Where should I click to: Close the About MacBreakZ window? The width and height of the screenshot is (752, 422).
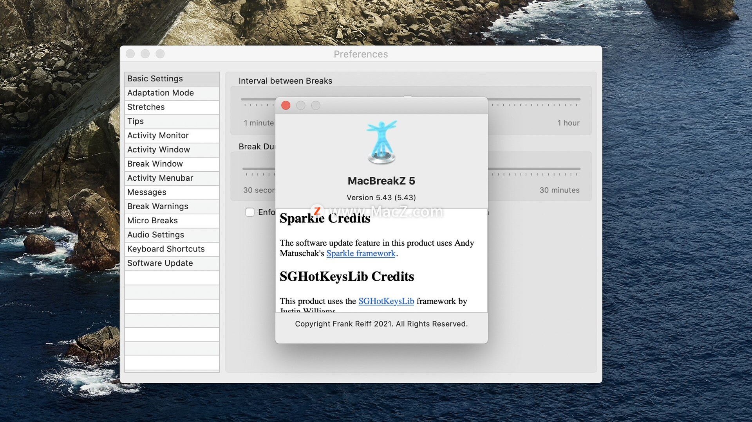tap(286, 106)
